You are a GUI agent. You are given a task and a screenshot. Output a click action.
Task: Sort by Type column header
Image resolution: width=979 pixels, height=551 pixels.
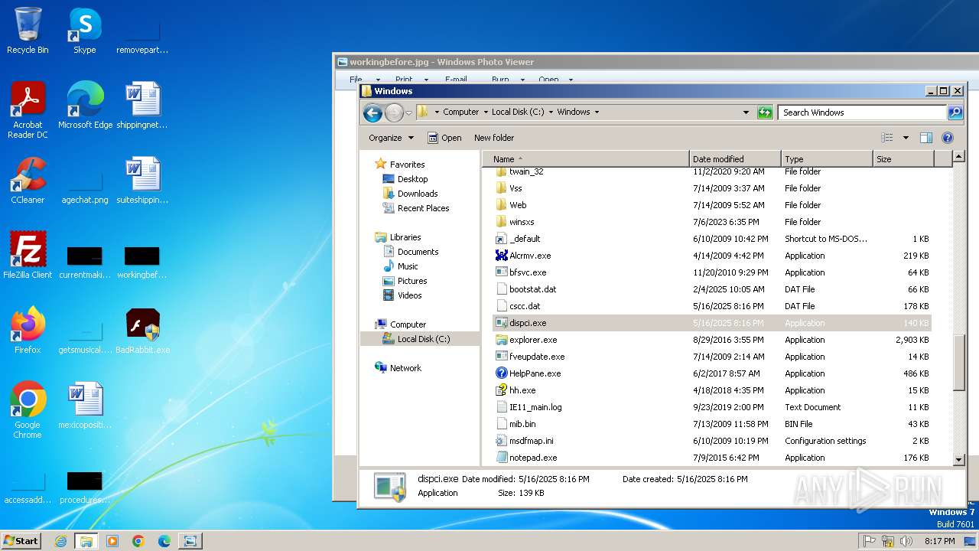[x=827, y=159]
